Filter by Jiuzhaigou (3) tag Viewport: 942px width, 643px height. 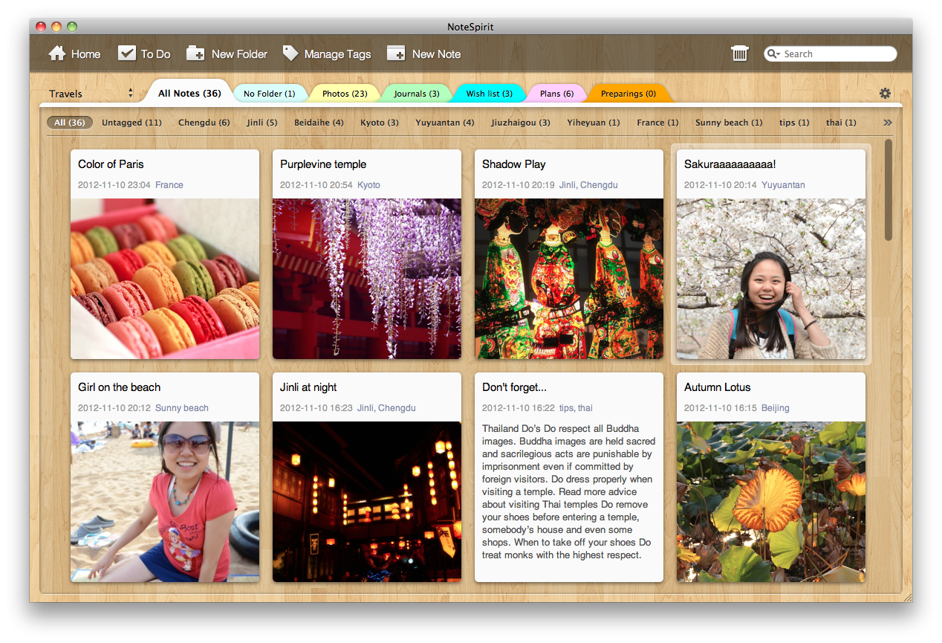pos(521,123)
